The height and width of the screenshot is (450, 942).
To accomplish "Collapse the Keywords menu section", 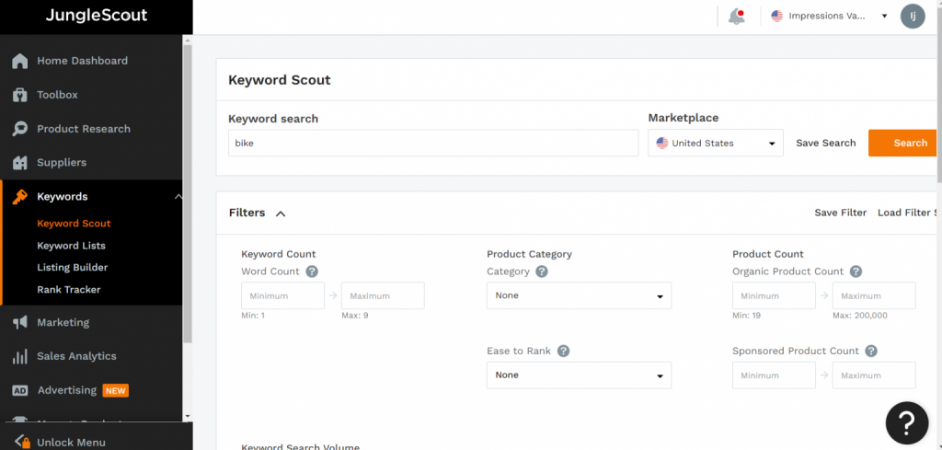I will pyautogui.click(x=178, y=197).
